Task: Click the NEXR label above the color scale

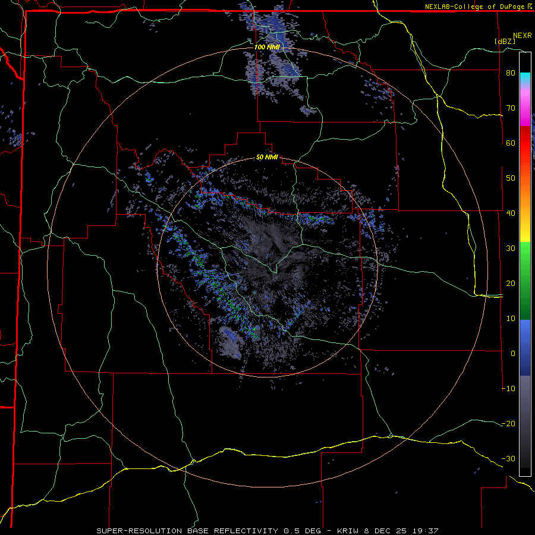Action: pos(523,36)
